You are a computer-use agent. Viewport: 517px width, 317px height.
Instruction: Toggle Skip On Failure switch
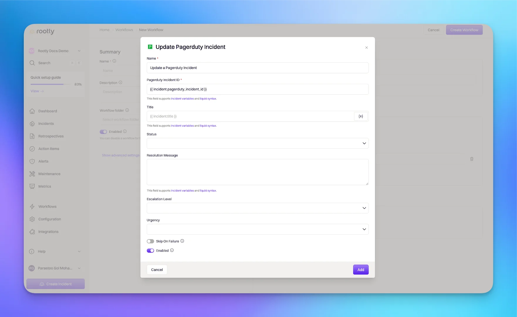pyautogui.click(x=151, y=241)
